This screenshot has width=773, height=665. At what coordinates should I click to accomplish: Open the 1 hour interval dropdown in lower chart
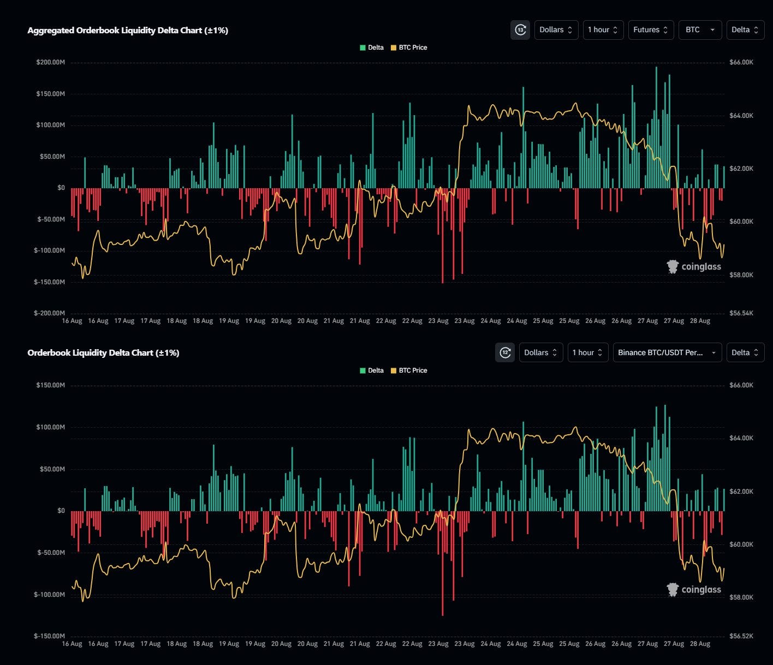(588, 352)
